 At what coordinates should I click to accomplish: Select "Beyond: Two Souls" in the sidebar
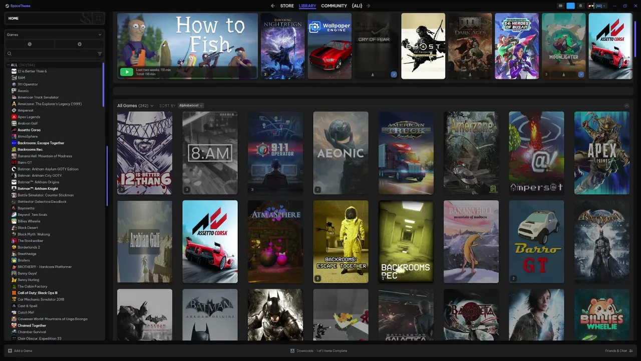33,215
